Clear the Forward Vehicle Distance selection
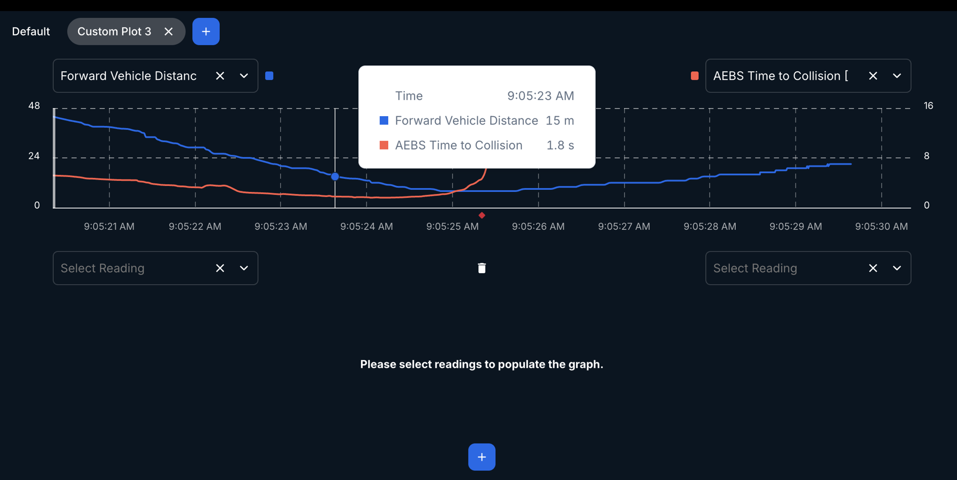This screenshot has width=957, height=480. coord(220,76)
